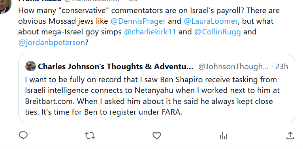303x149 pixels.
Task: Click the share upload arrow icon
Action: click(290, 136)
